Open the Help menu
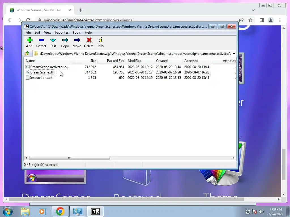 (88, 32)
